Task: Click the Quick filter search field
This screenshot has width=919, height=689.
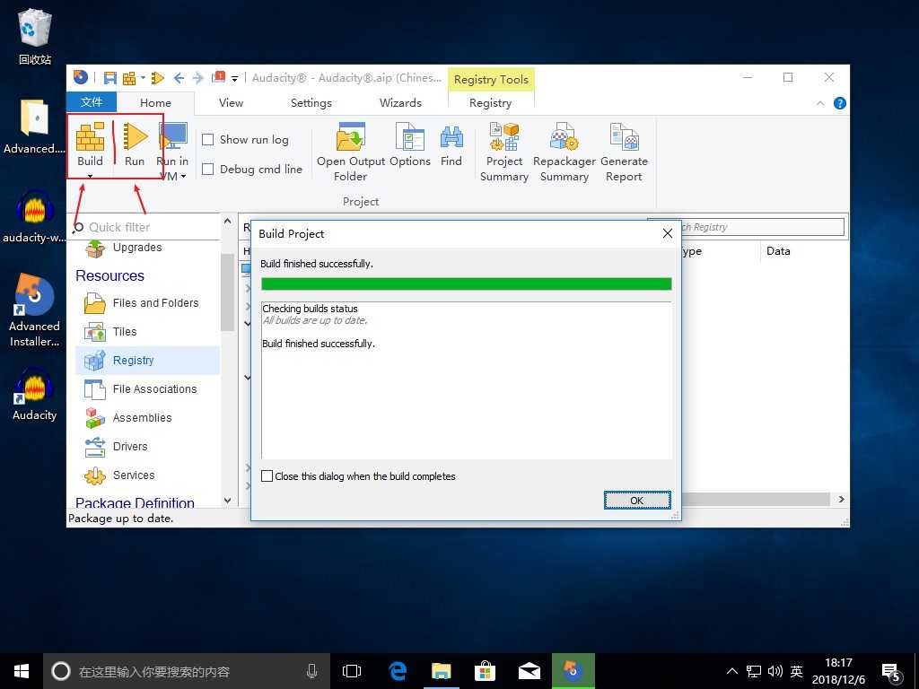Action: pyautogui.click(x=146, y=227)
